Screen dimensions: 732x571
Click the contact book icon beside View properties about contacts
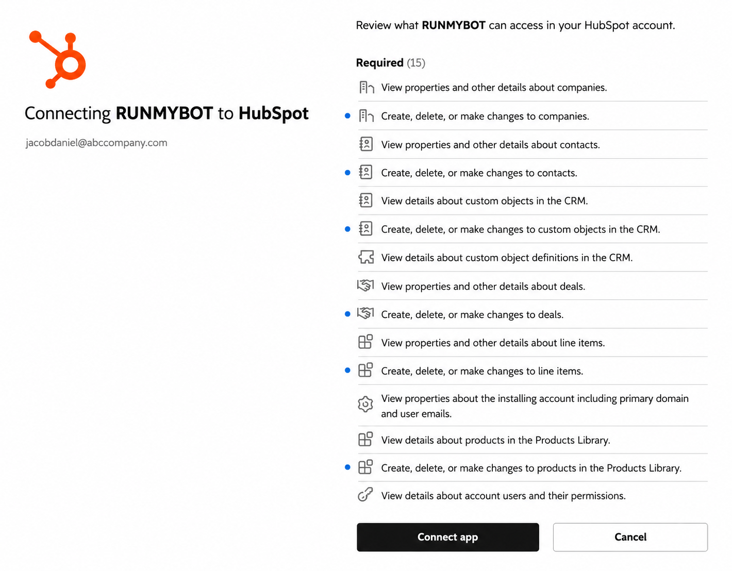point(365,144)
